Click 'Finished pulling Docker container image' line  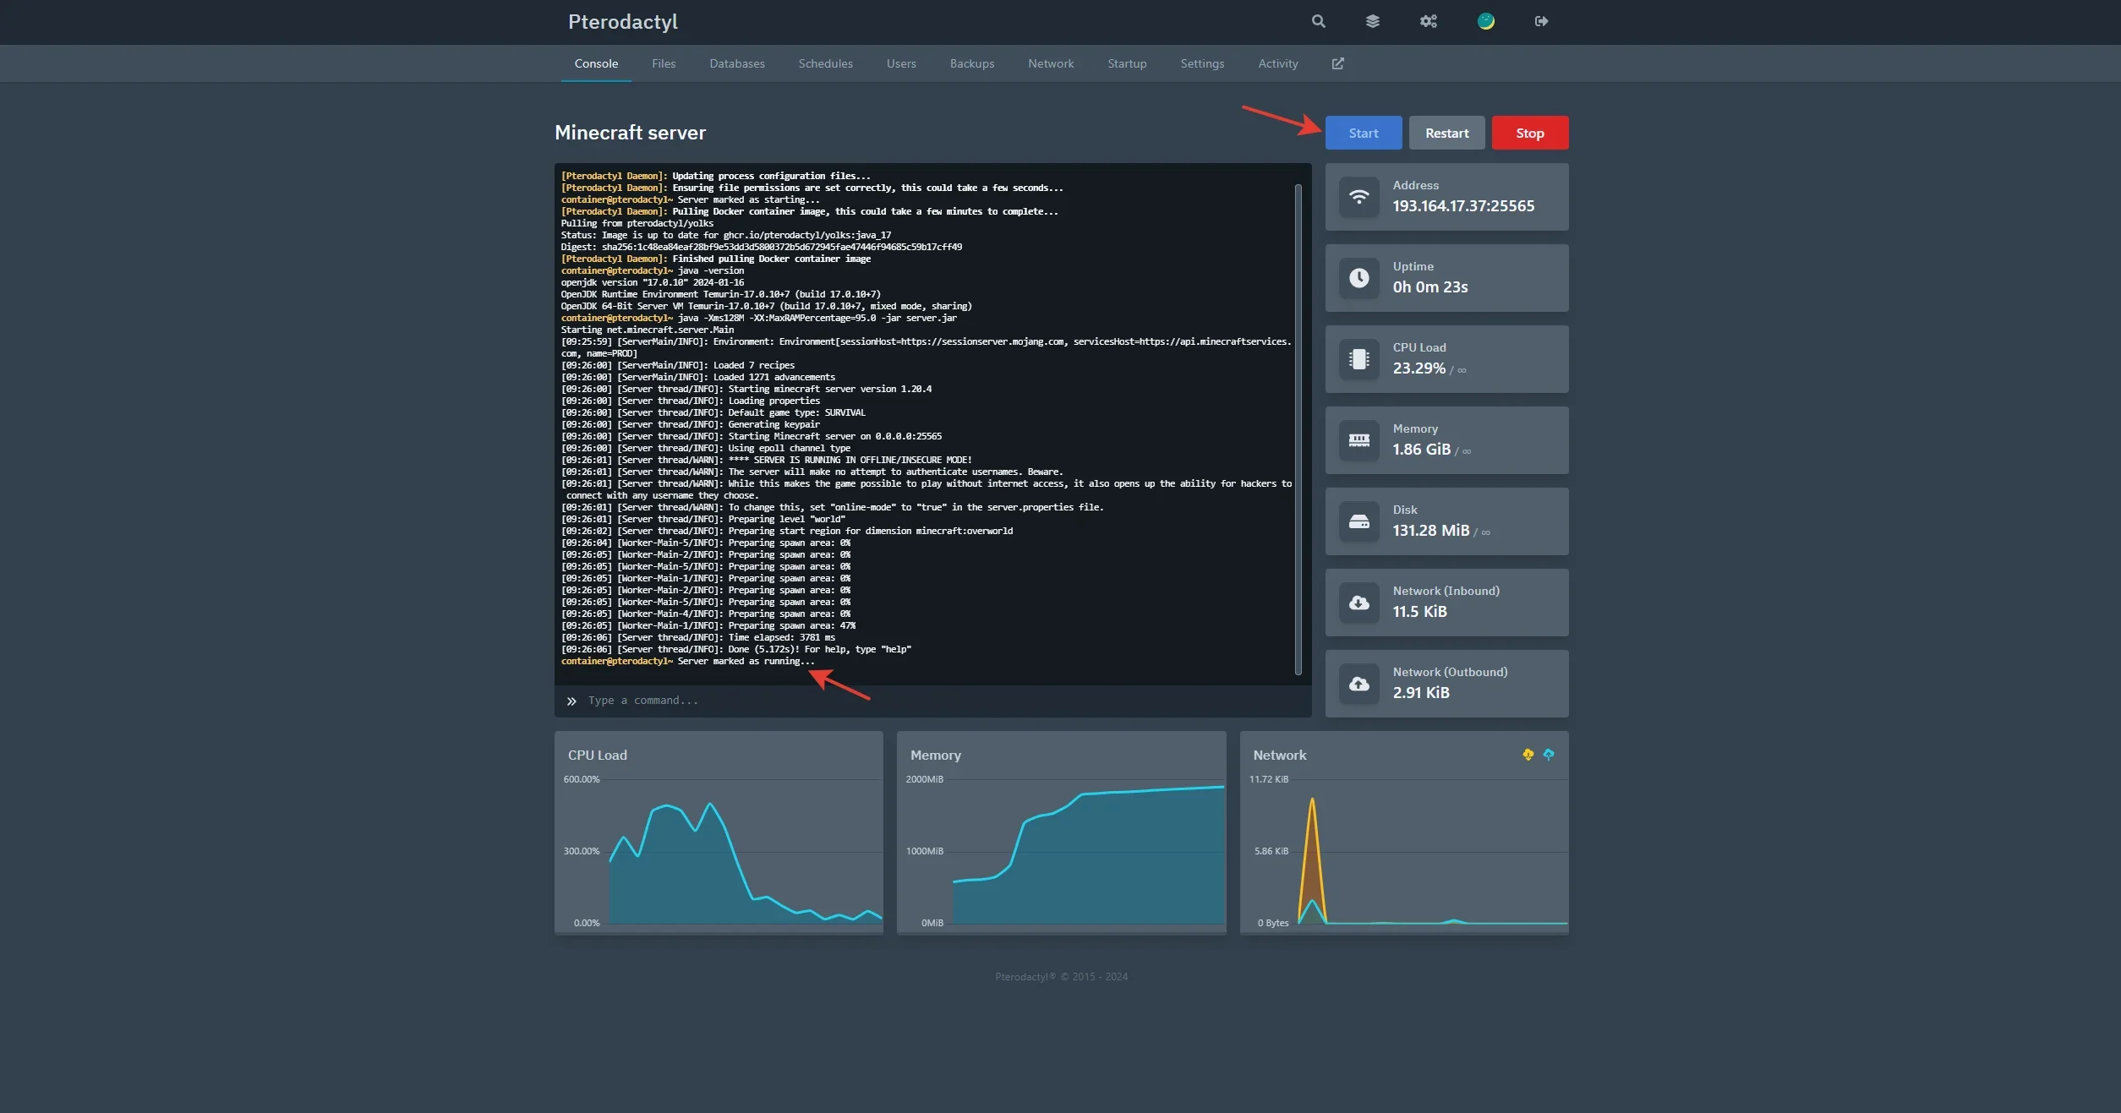(716, 259)
